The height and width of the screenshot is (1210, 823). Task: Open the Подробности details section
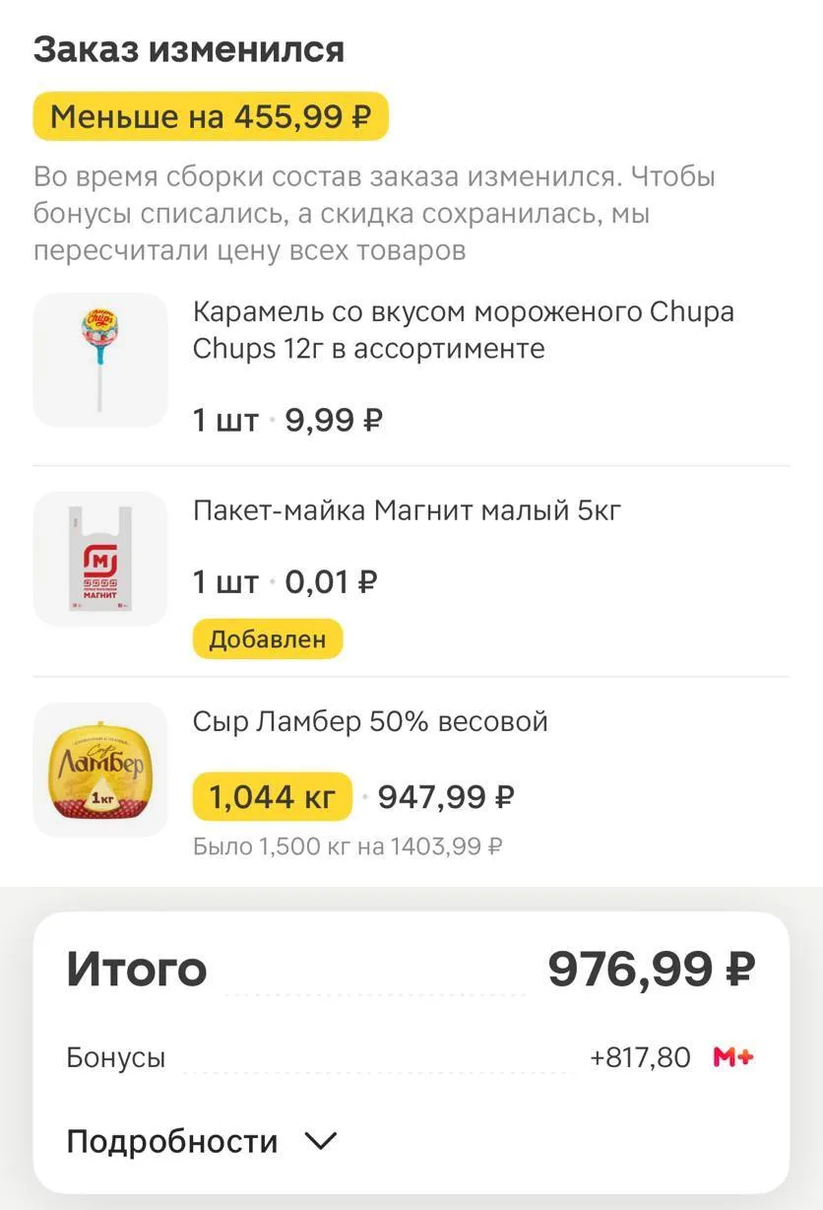(172, 1142)
